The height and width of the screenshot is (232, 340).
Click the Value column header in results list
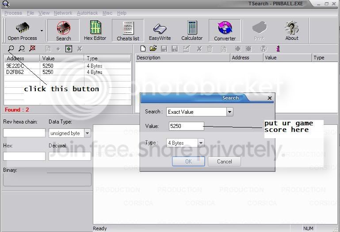[x=62, y=58]
